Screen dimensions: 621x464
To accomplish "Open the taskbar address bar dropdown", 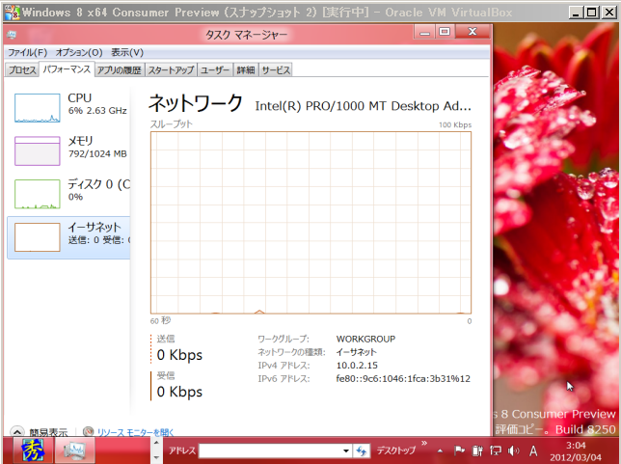I will click(346, 451).
